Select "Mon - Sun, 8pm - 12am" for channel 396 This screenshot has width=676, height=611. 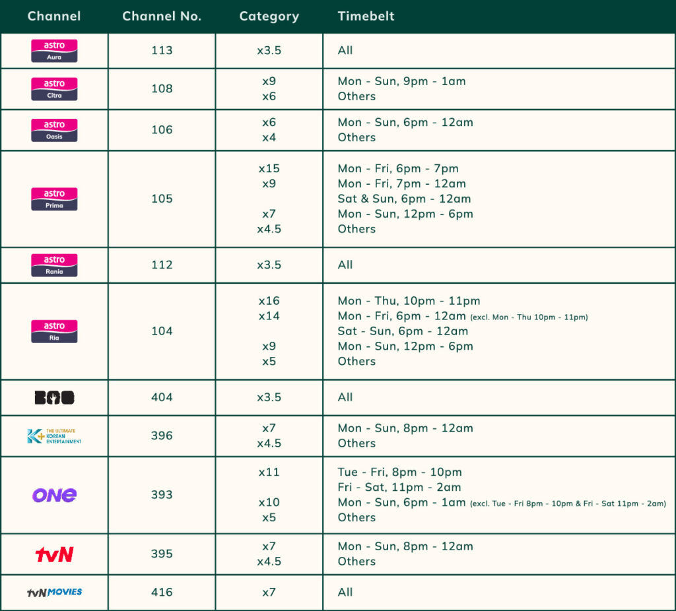click(x=405, y=428)
